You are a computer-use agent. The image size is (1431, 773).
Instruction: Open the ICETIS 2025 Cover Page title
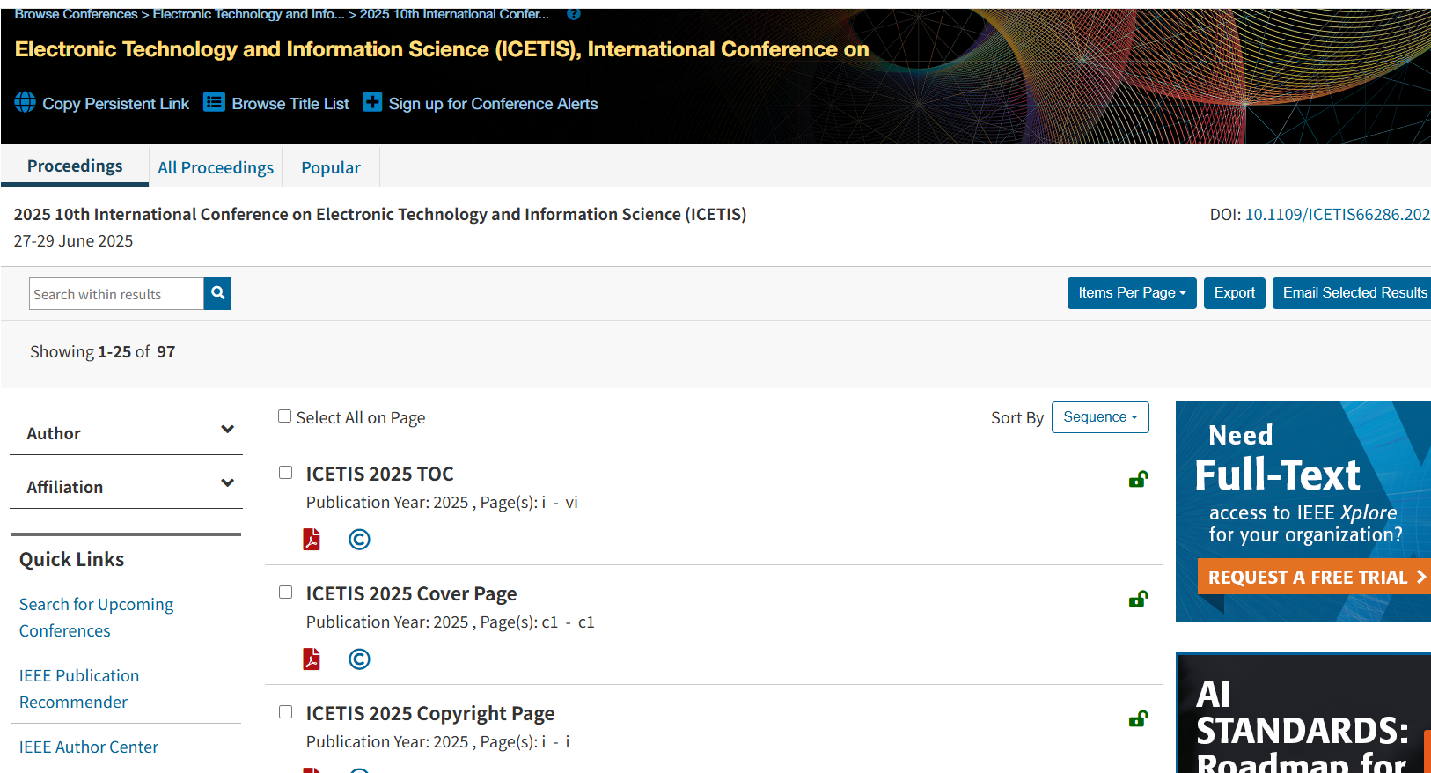click(x=411, y=593)
